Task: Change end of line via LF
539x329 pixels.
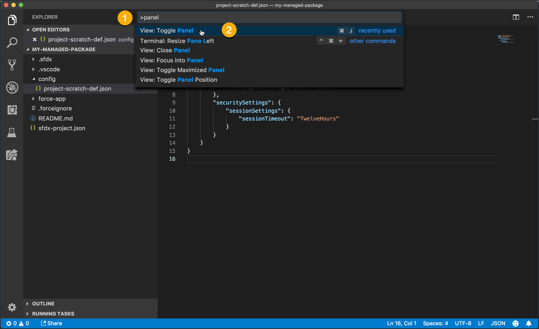Action: pyautogui.click(x=481, y=323)
